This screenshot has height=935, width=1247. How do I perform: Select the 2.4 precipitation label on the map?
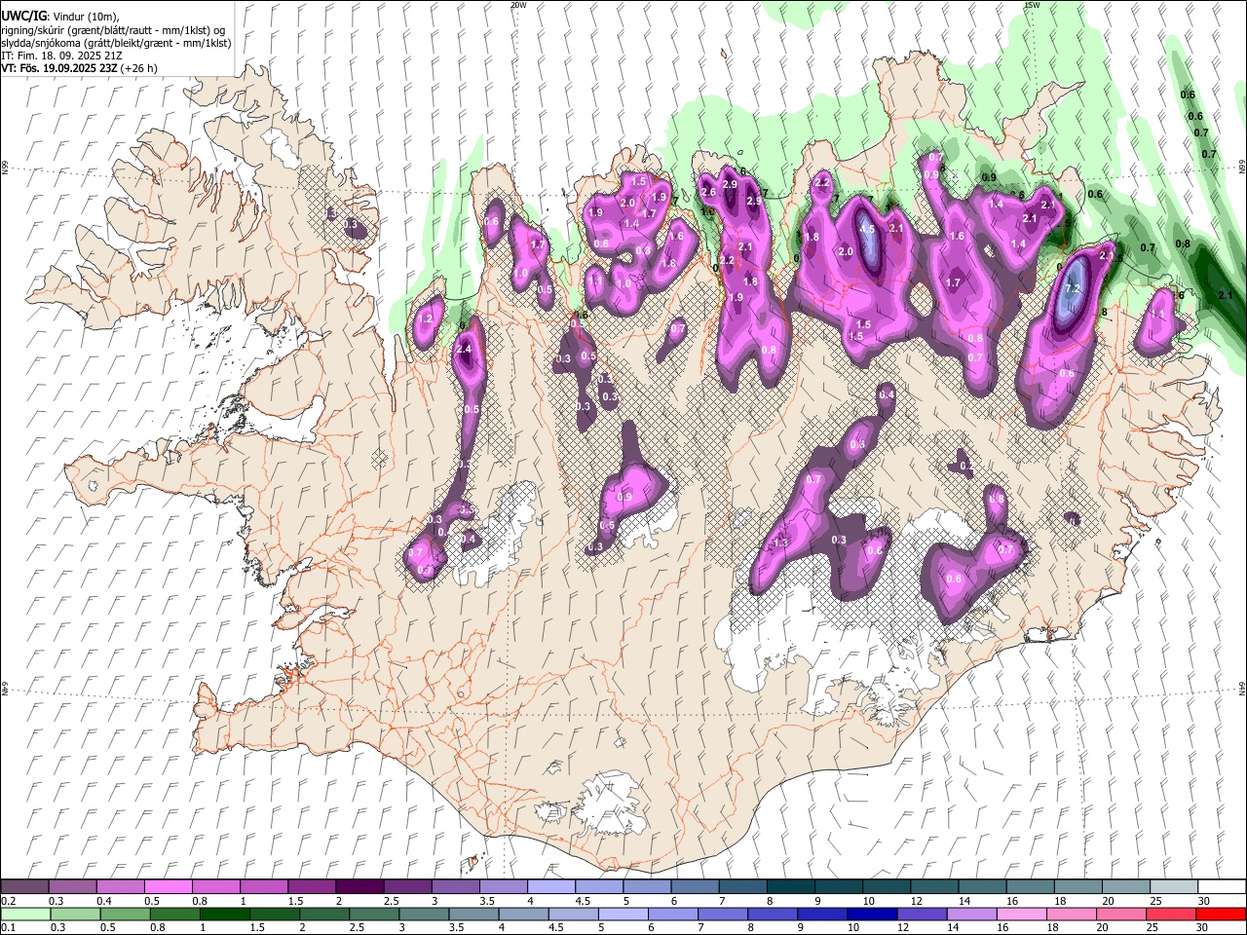point(464,349)
